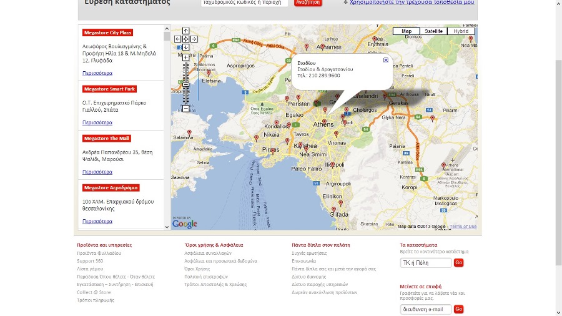
Task: Pan the map left with arrow button
Action: [x=178, y=39]
